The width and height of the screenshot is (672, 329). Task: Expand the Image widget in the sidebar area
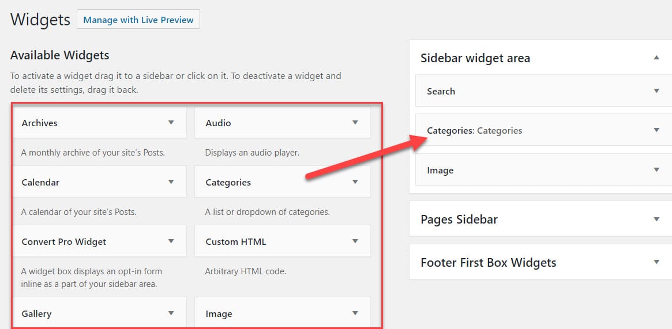656,170
